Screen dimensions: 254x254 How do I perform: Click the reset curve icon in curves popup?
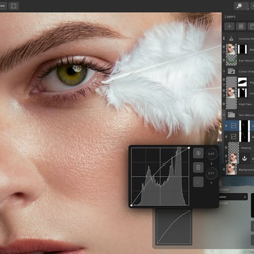click(x=198, y=153)
